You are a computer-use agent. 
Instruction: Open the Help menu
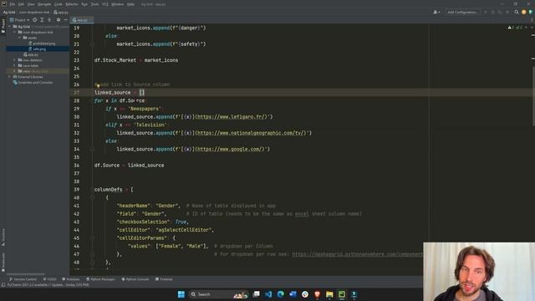[x=130, y=4]
